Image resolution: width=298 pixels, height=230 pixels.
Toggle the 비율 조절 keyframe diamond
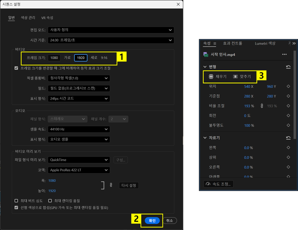pos(288,106)
